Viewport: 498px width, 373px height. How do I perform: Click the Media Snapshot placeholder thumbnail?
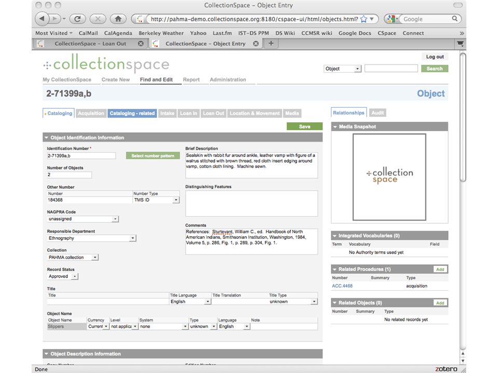click(389, 177)
